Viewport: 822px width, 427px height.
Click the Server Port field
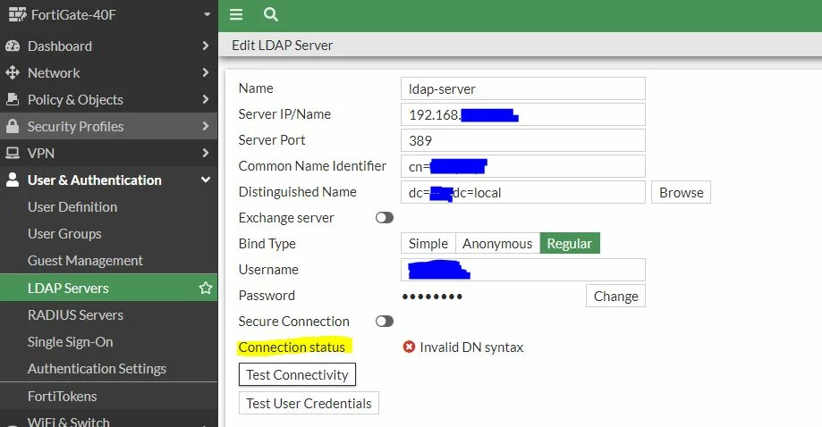pos(523,140)
